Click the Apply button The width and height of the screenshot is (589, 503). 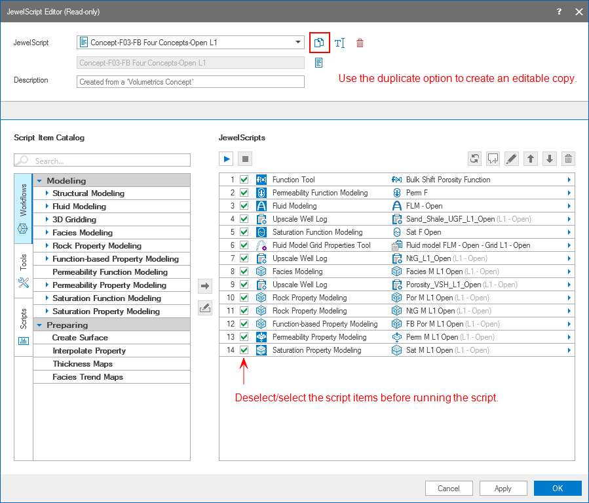503,488
